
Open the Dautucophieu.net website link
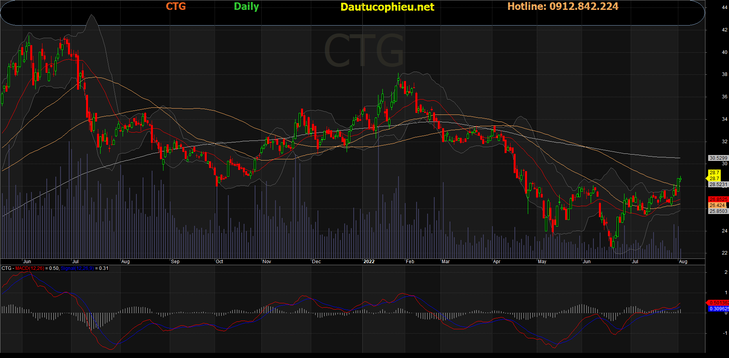pos(387,7)
